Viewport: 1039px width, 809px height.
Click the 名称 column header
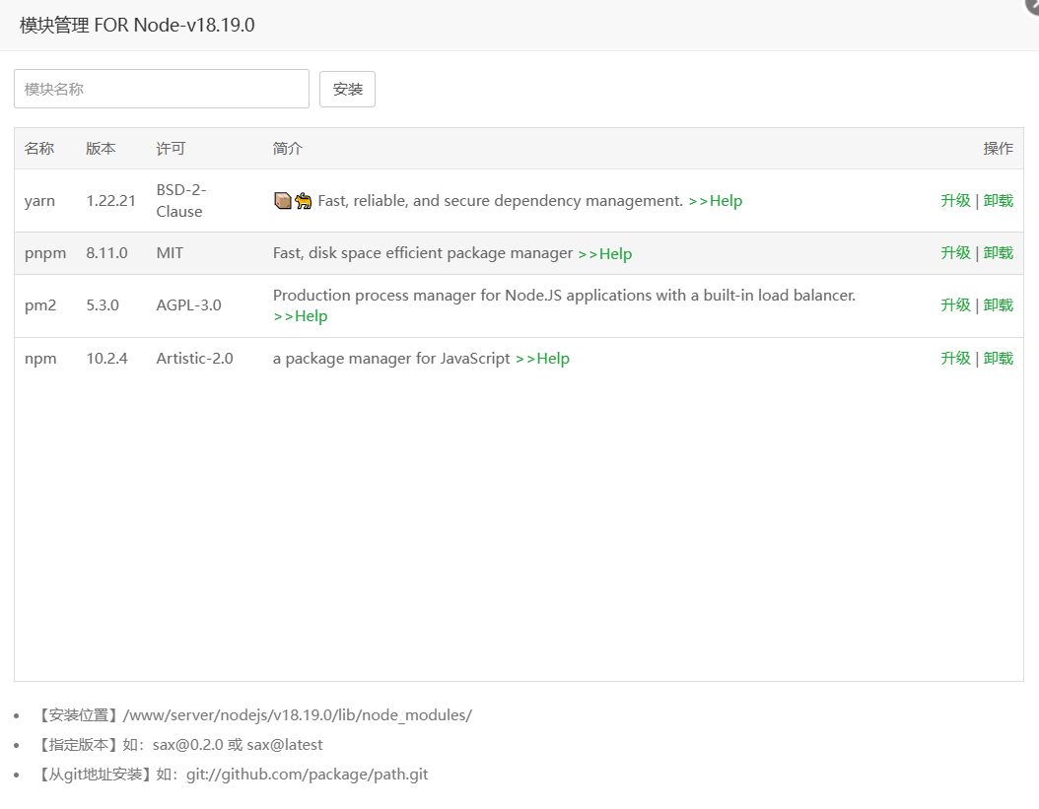(39, 149)
